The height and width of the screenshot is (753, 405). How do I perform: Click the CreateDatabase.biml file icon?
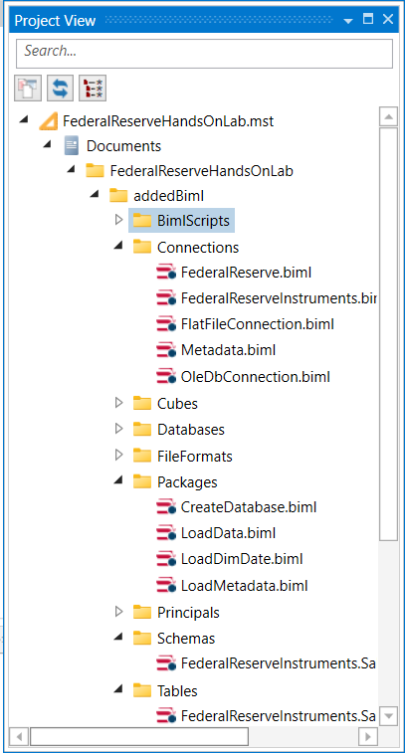(x=166, y=507)
